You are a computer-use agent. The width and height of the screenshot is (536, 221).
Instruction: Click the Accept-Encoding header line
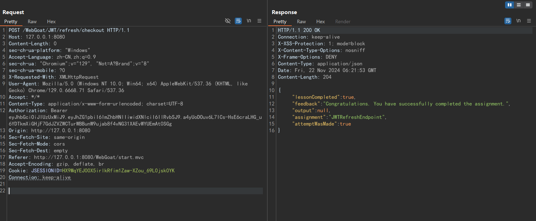(56, 164)
